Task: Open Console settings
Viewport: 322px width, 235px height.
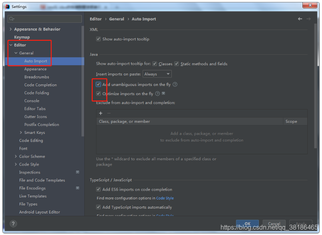Action: (32, 101)
